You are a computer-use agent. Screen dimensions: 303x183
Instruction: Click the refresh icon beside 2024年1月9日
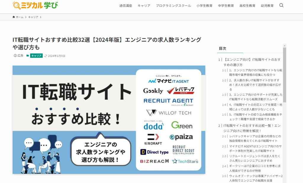46,56
